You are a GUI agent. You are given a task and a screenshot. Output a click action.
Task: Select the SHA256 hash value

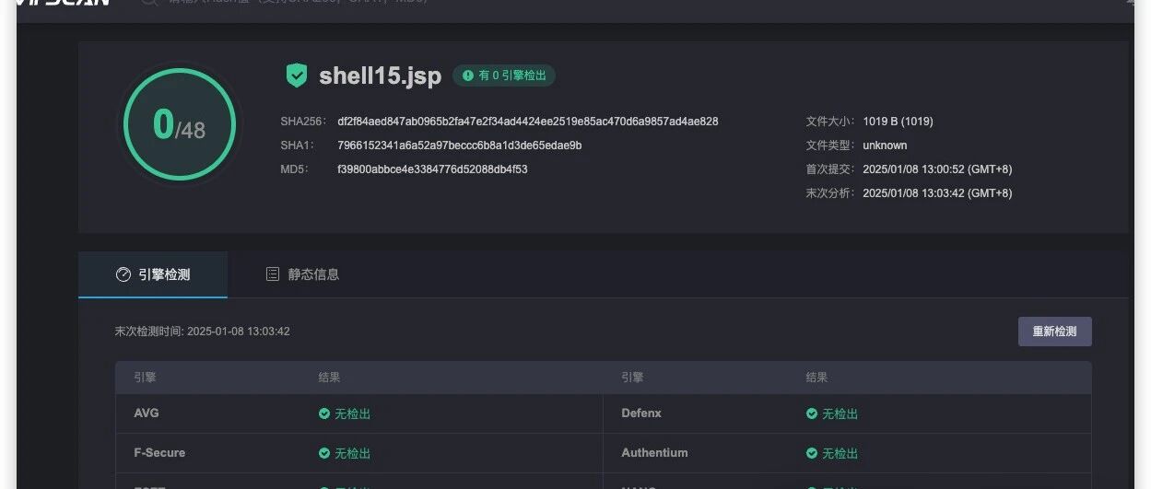tap(528, 122)
